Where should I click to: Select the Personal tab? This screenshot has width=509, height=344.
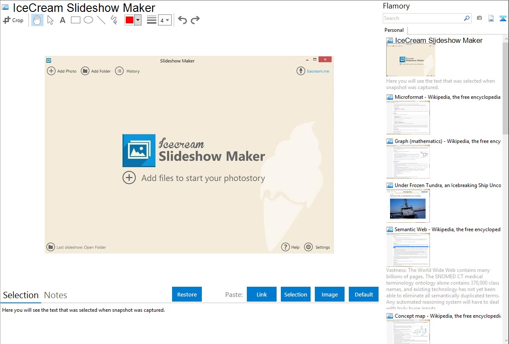pyautogui.click(x=394, y=30)
